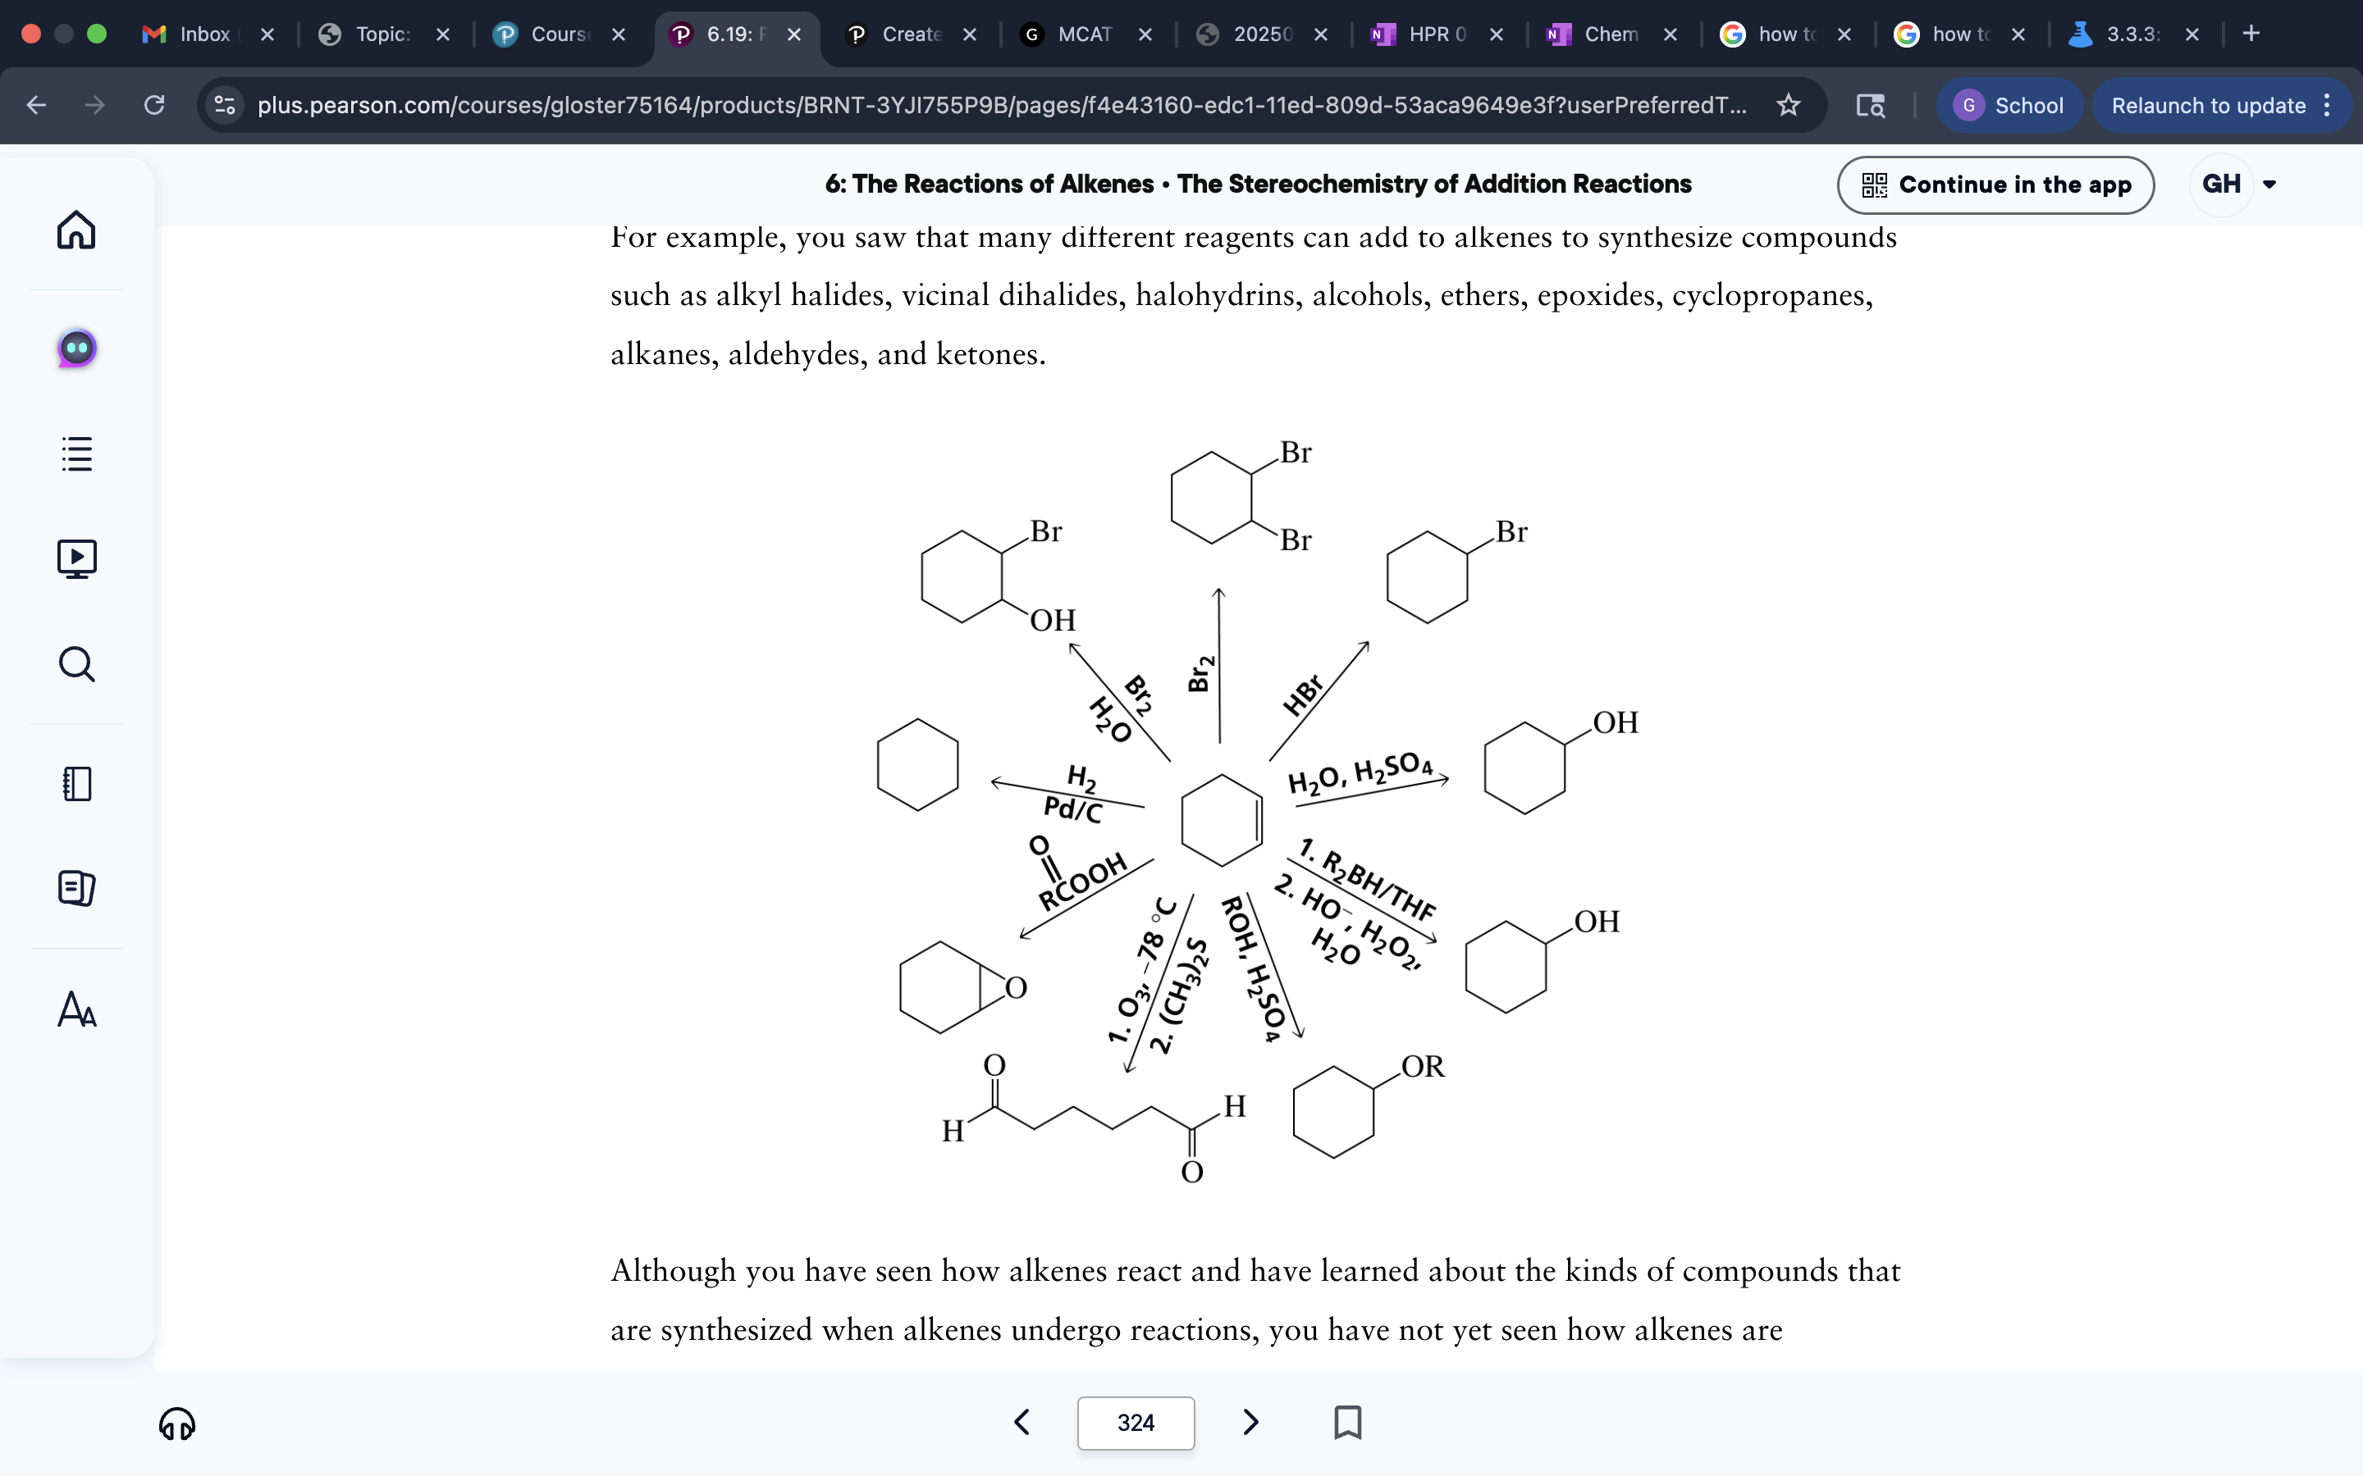
Task: Switch to the Inbox Gmail tab
Action: coord(200,34)
